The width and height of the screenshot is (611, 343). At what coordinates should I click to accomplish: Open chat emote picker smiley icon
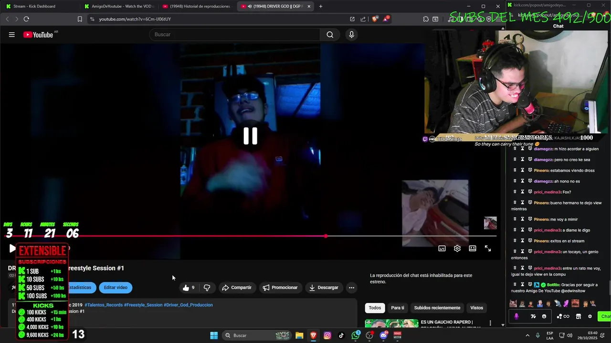click(x=544, y=316)
